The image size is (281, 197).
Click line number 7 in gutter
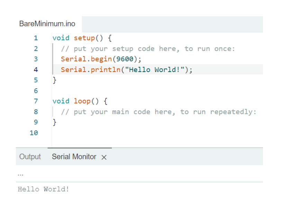tap(36, 101)
